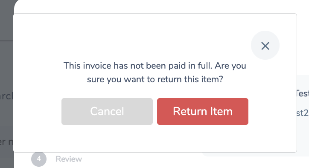Click the word "Cancel" on the gray button
The width and height of the screenshot is (309, 168).
(107, 111)
